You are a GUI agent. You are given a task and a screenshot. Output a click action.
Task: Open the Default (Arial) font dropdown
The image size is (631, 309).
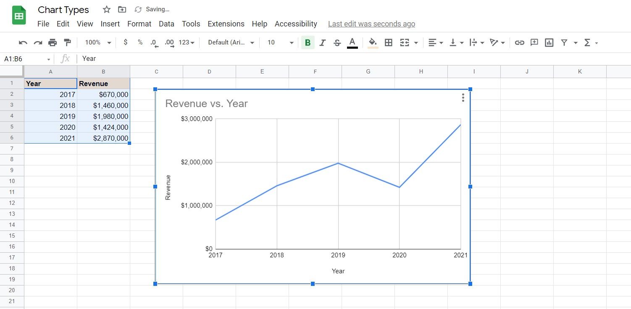[x=231, y=42]
